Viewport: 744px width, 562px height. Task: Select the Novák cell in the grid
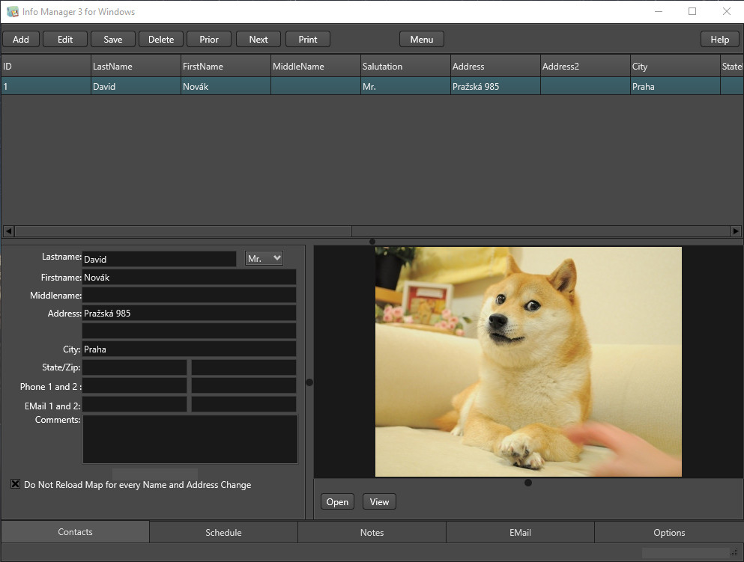point(226,86)
